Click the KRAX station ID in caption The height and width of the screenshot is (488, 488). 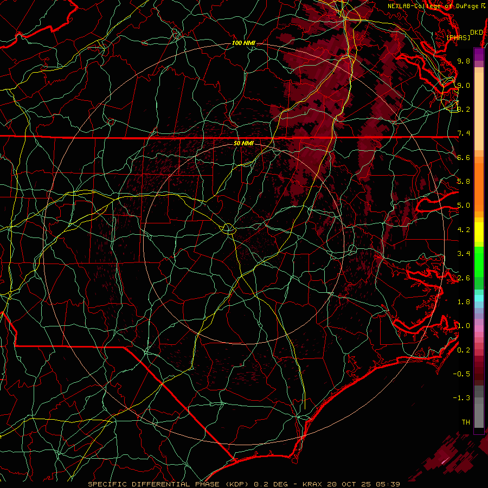pos(312,484)
